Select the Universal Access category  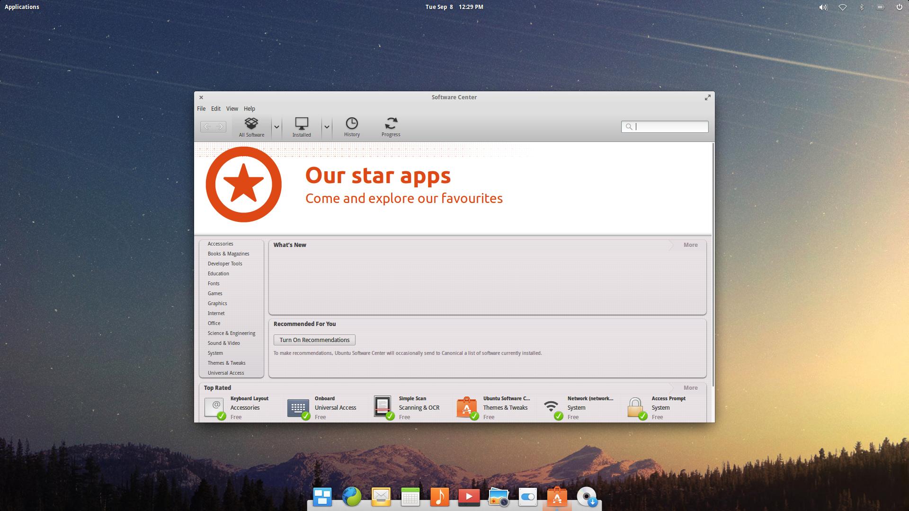(x=226, y=373)
